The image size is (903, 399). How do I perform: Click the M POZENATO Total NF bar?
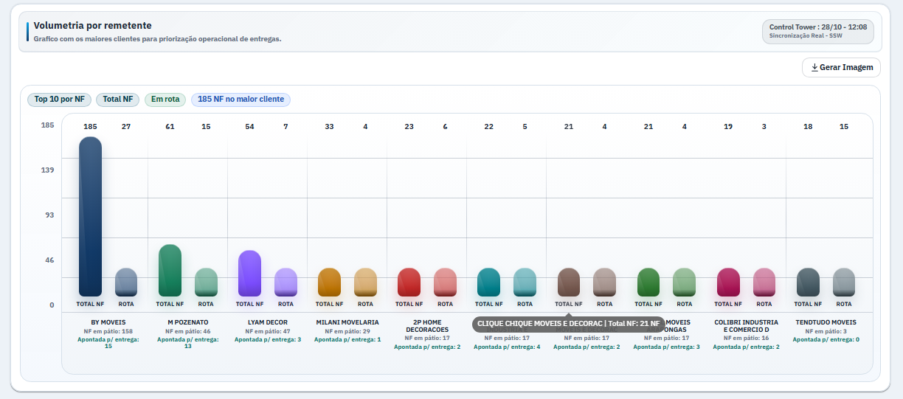click(170, 271)
